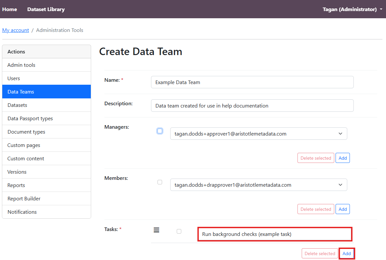This screenshot has width=386, height=260.
Task: Open the Tagan (Administrator) account menu
Action: (352, 9)
